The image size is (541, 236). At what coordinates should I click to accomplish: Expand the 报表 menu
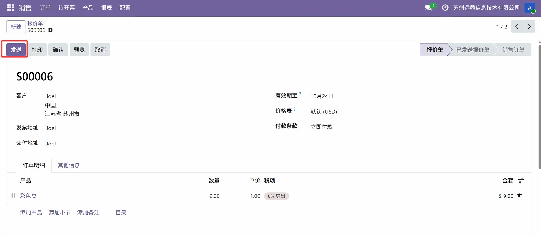pos(106,8)
